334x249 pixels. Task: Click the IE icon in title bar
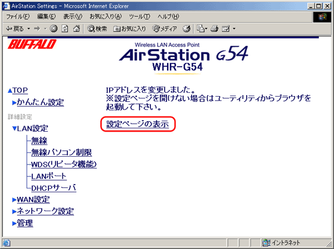tap(6, 6)
